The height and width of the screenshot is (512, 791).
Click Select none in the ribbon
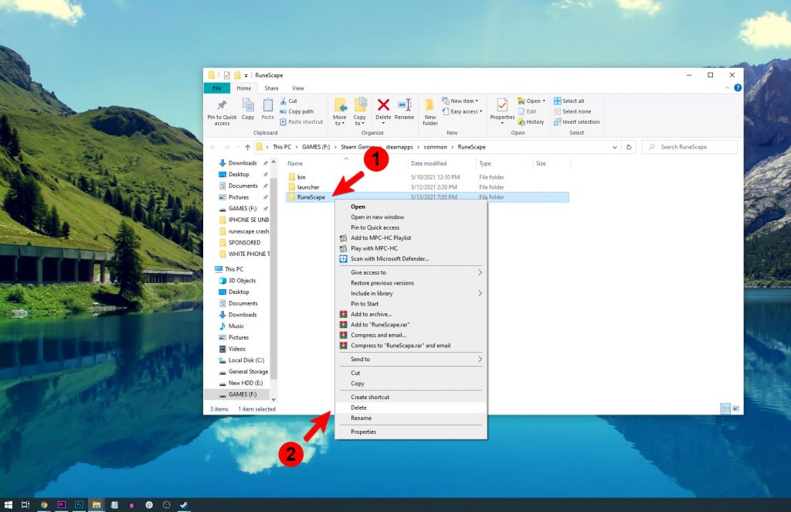tap(572, 111)
